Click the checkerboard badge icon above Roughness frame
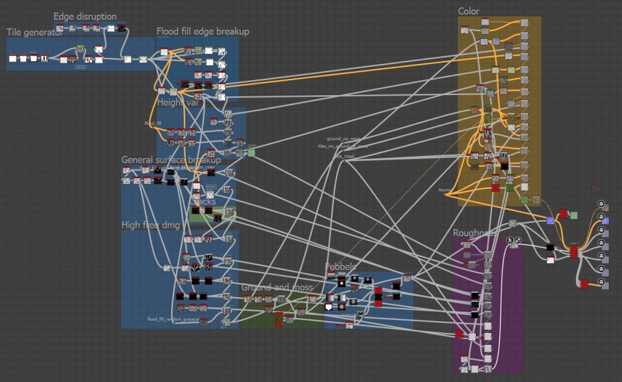Viewport: 622px width, 382px height. 518,240
